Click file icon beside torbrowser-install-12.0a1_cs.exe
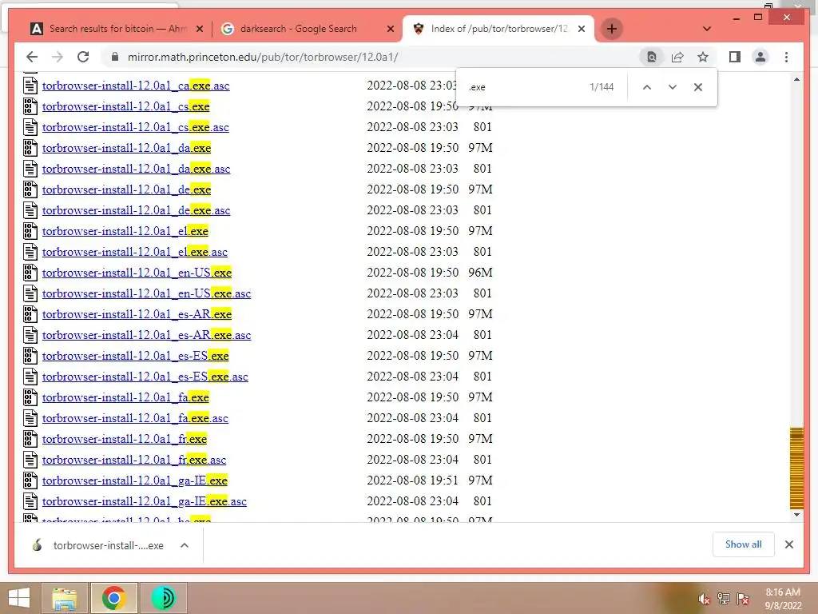818x614 pixels. pos(30,106)
